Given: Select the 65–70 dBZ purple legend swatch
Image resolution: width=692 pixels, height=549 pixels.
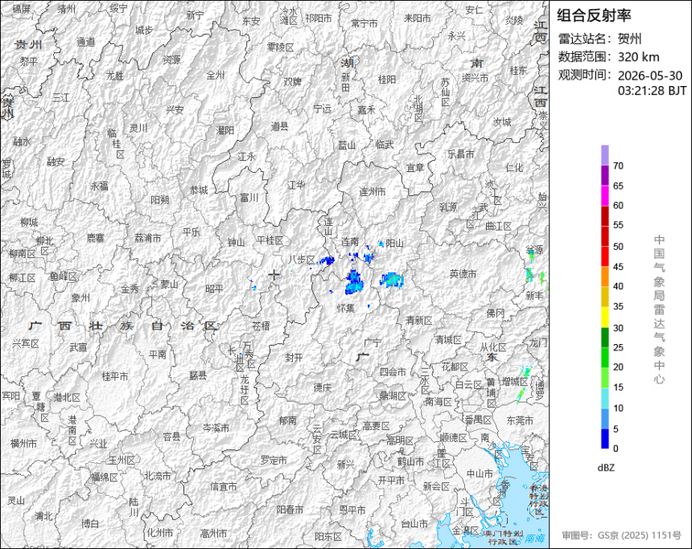Looking at the screenshot, I should coord(604,175).
